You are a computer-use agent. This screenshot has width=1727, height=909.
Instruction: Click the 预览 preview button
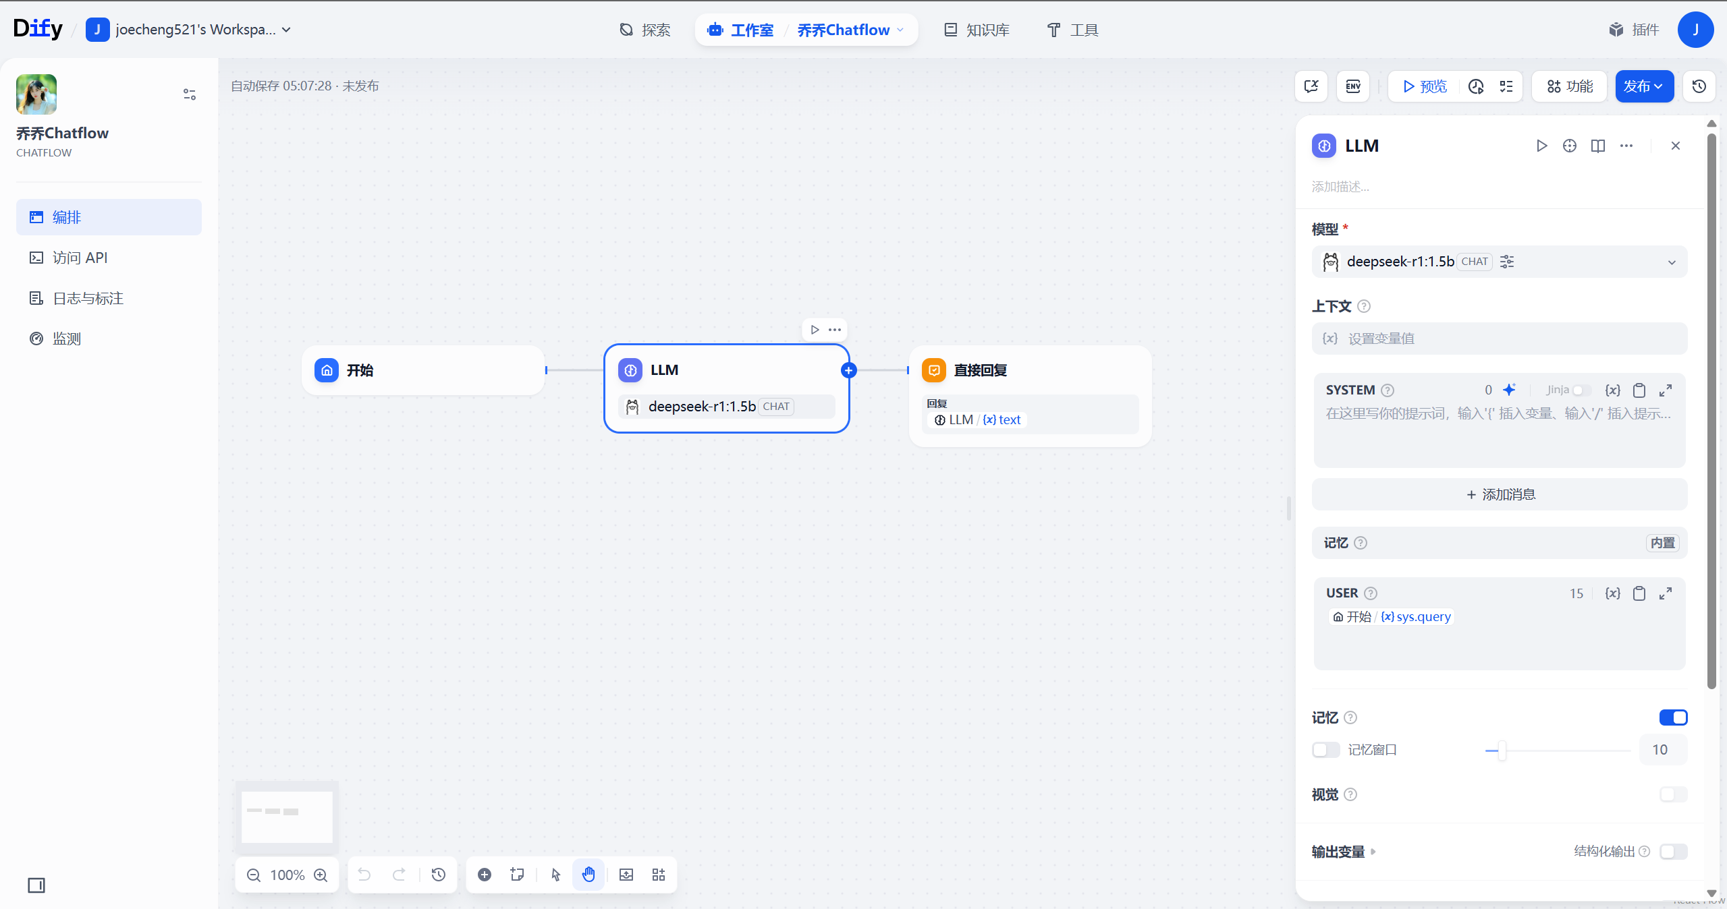[1425, 86]
